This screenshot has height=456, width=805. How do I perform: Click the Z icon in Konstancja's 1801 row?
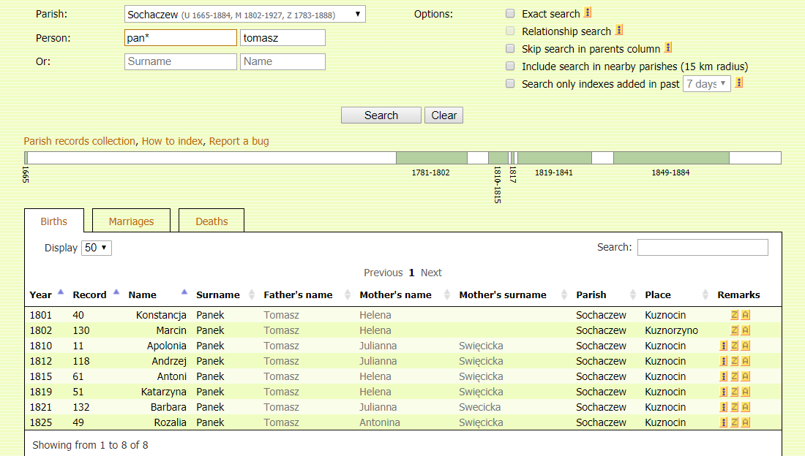735,316
